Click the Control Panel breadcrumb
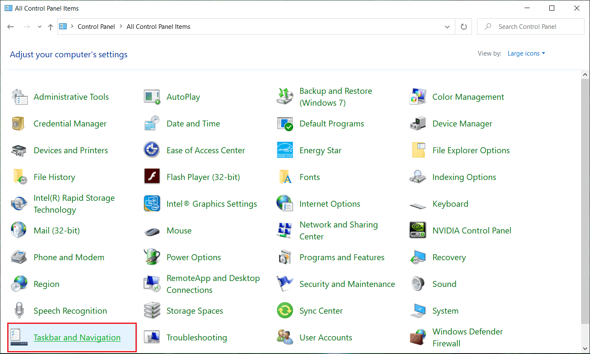Viewport: 590px width, 354px height. coord(96,27)
